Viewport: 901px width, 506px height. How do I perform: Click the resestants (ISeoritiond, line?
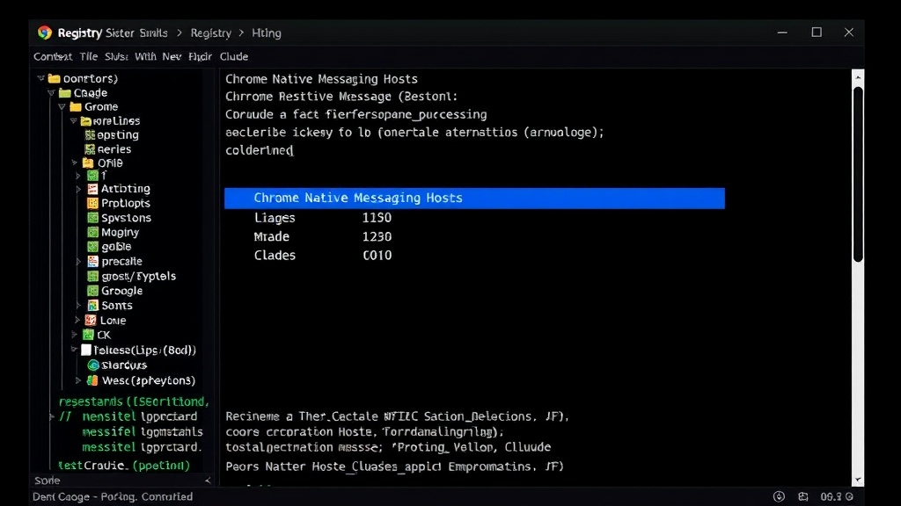134,401
